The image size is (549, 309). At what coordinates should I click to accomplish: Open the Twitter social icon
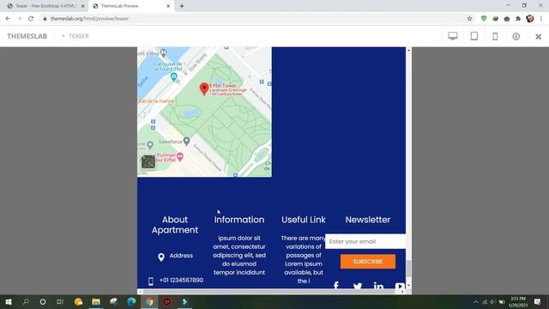pos(358,286)
